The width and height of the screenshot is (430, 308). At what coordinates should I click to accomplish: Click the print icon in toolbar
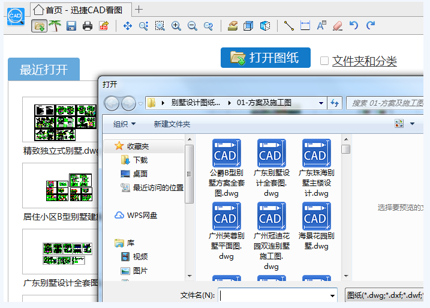(x=88, y=26)
